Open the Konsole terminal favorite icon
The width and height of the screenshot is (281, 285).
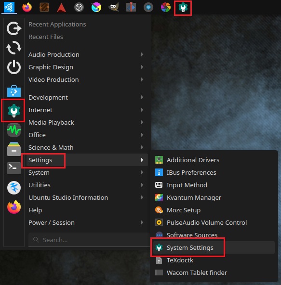14,168
